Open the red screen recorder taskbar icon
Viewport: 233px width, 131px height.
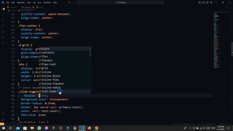click(x=61, y=128)
